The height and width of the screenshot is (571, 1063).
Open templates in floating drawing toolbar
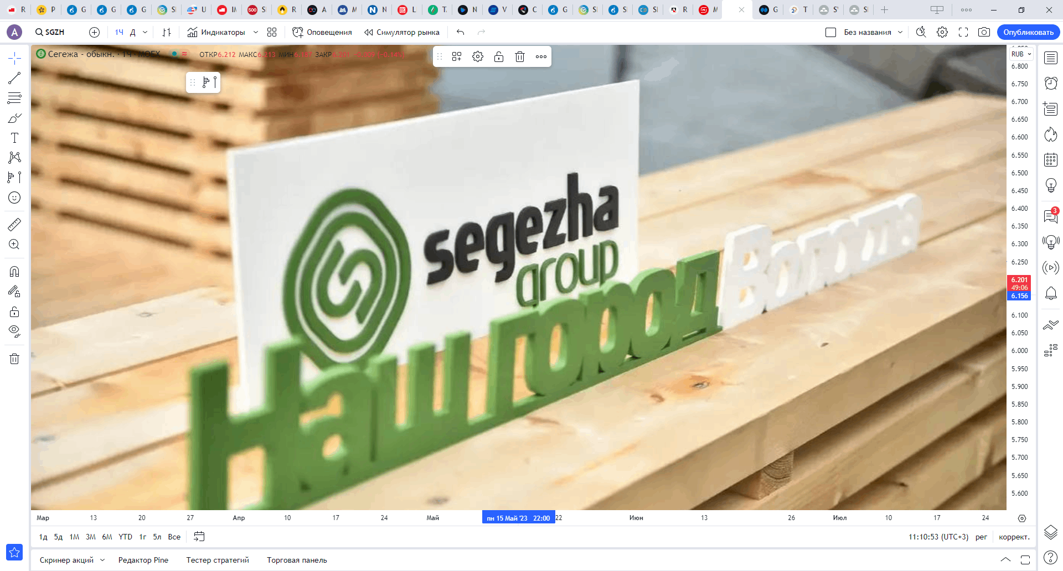point(457,56)
